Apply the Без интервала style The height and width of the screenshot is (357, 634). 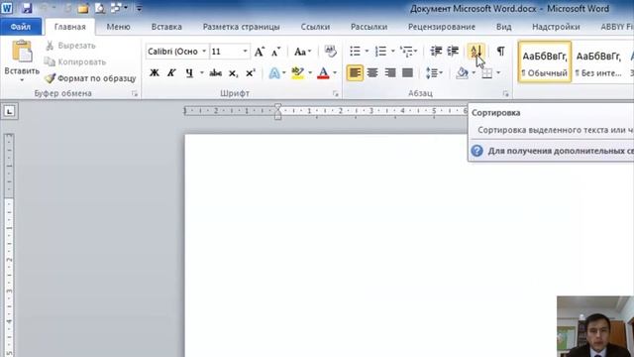(x=598, y=61)
